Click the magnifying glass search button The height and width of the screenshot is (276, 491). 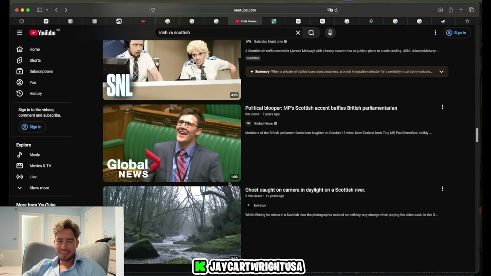click(311, 33)
